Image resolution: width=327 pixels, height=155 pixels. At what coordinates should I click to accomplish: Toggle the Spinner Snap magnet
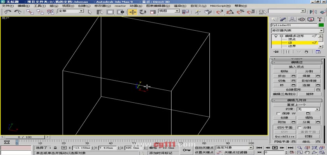pyautogui.click(x=250, y=12)
